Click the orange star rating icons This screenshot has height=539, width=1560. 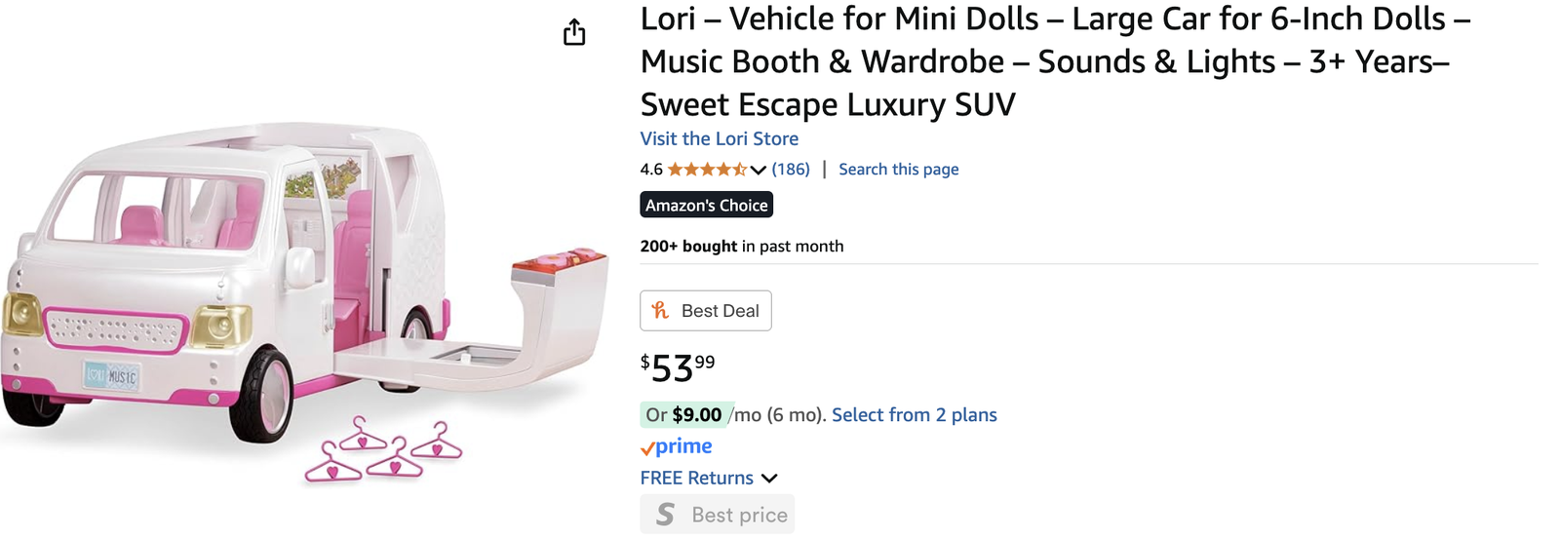tap(707, 170)
